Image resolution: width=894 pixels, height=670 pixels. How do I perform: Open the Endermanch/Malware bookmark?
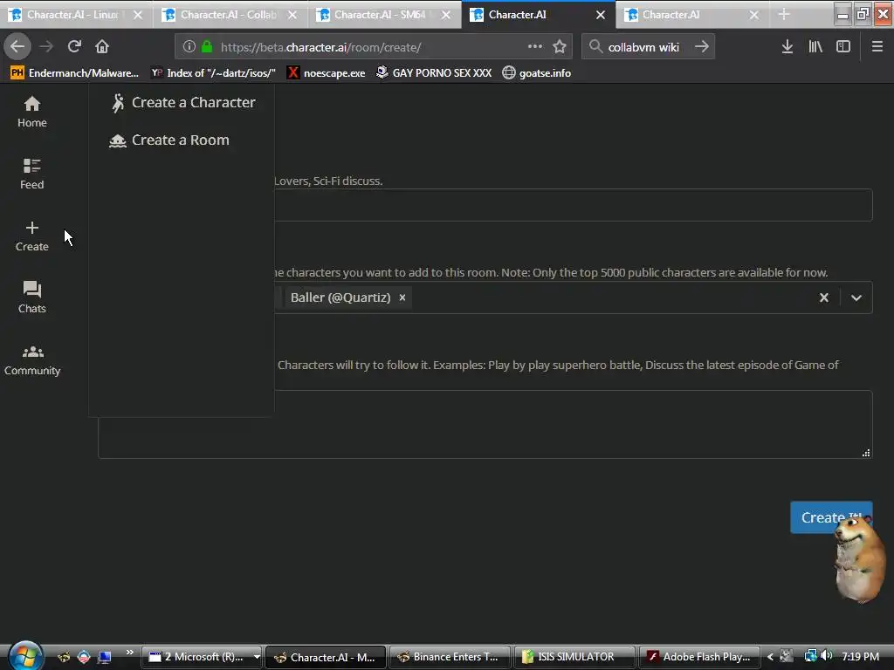click(x=75, y=73)
